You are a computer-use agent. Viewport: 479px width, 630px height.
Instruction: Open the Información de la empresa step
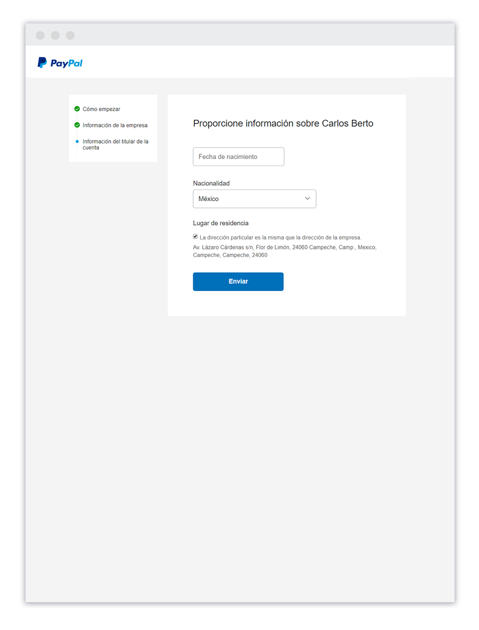point(115,126)
